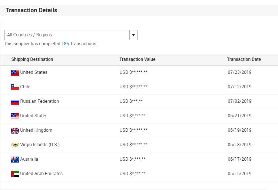Image resolution: width=278 pixels, height=190 pixels.
Task: Select the Virgin Islands (U.S.) country name
Action: 40,145
